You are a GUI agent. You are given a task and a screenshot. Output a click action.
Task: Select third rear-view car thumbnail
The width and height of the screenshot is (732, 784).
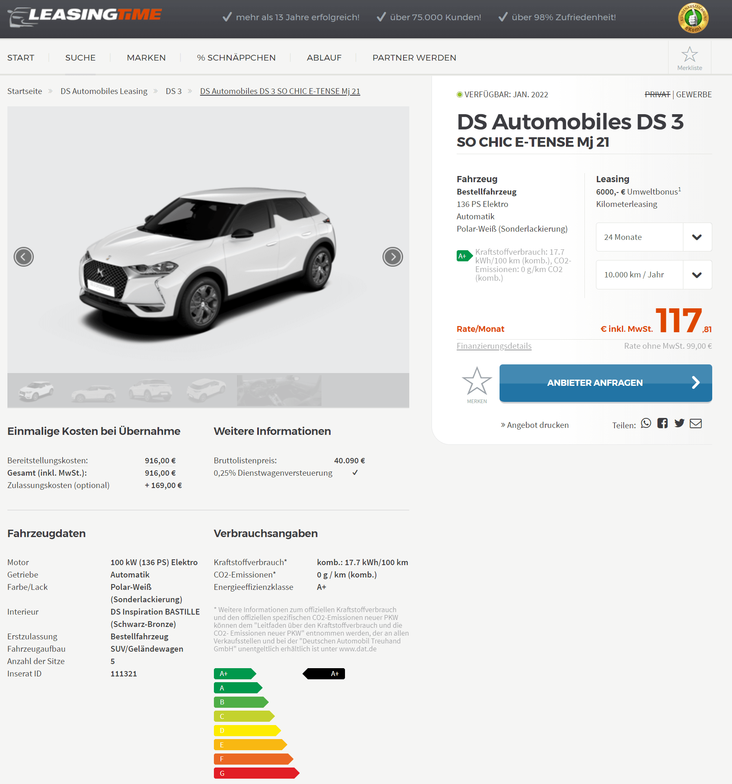point(150,390)
